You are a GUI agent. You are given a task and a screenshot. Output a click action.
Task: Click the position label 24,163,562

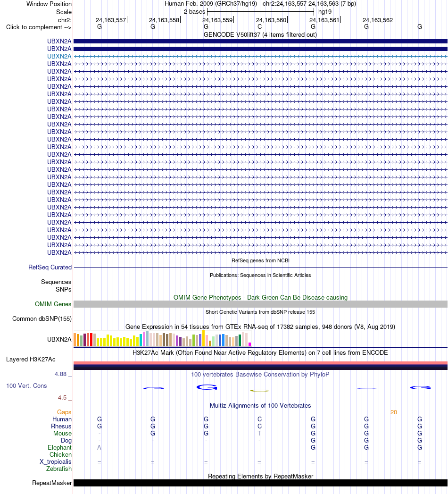pos(378,20)
